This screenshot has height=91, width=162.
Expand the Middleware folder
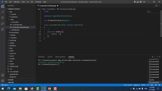[15, 30]
